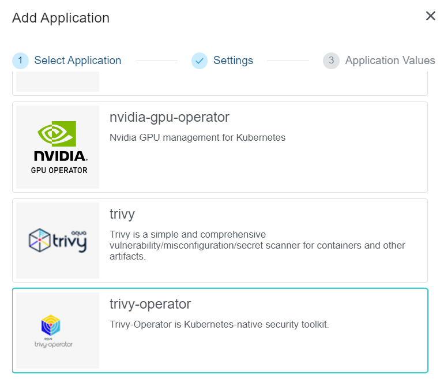Click the GPU OPERATOR caption under the NVIDIA logo

point(59,170)
